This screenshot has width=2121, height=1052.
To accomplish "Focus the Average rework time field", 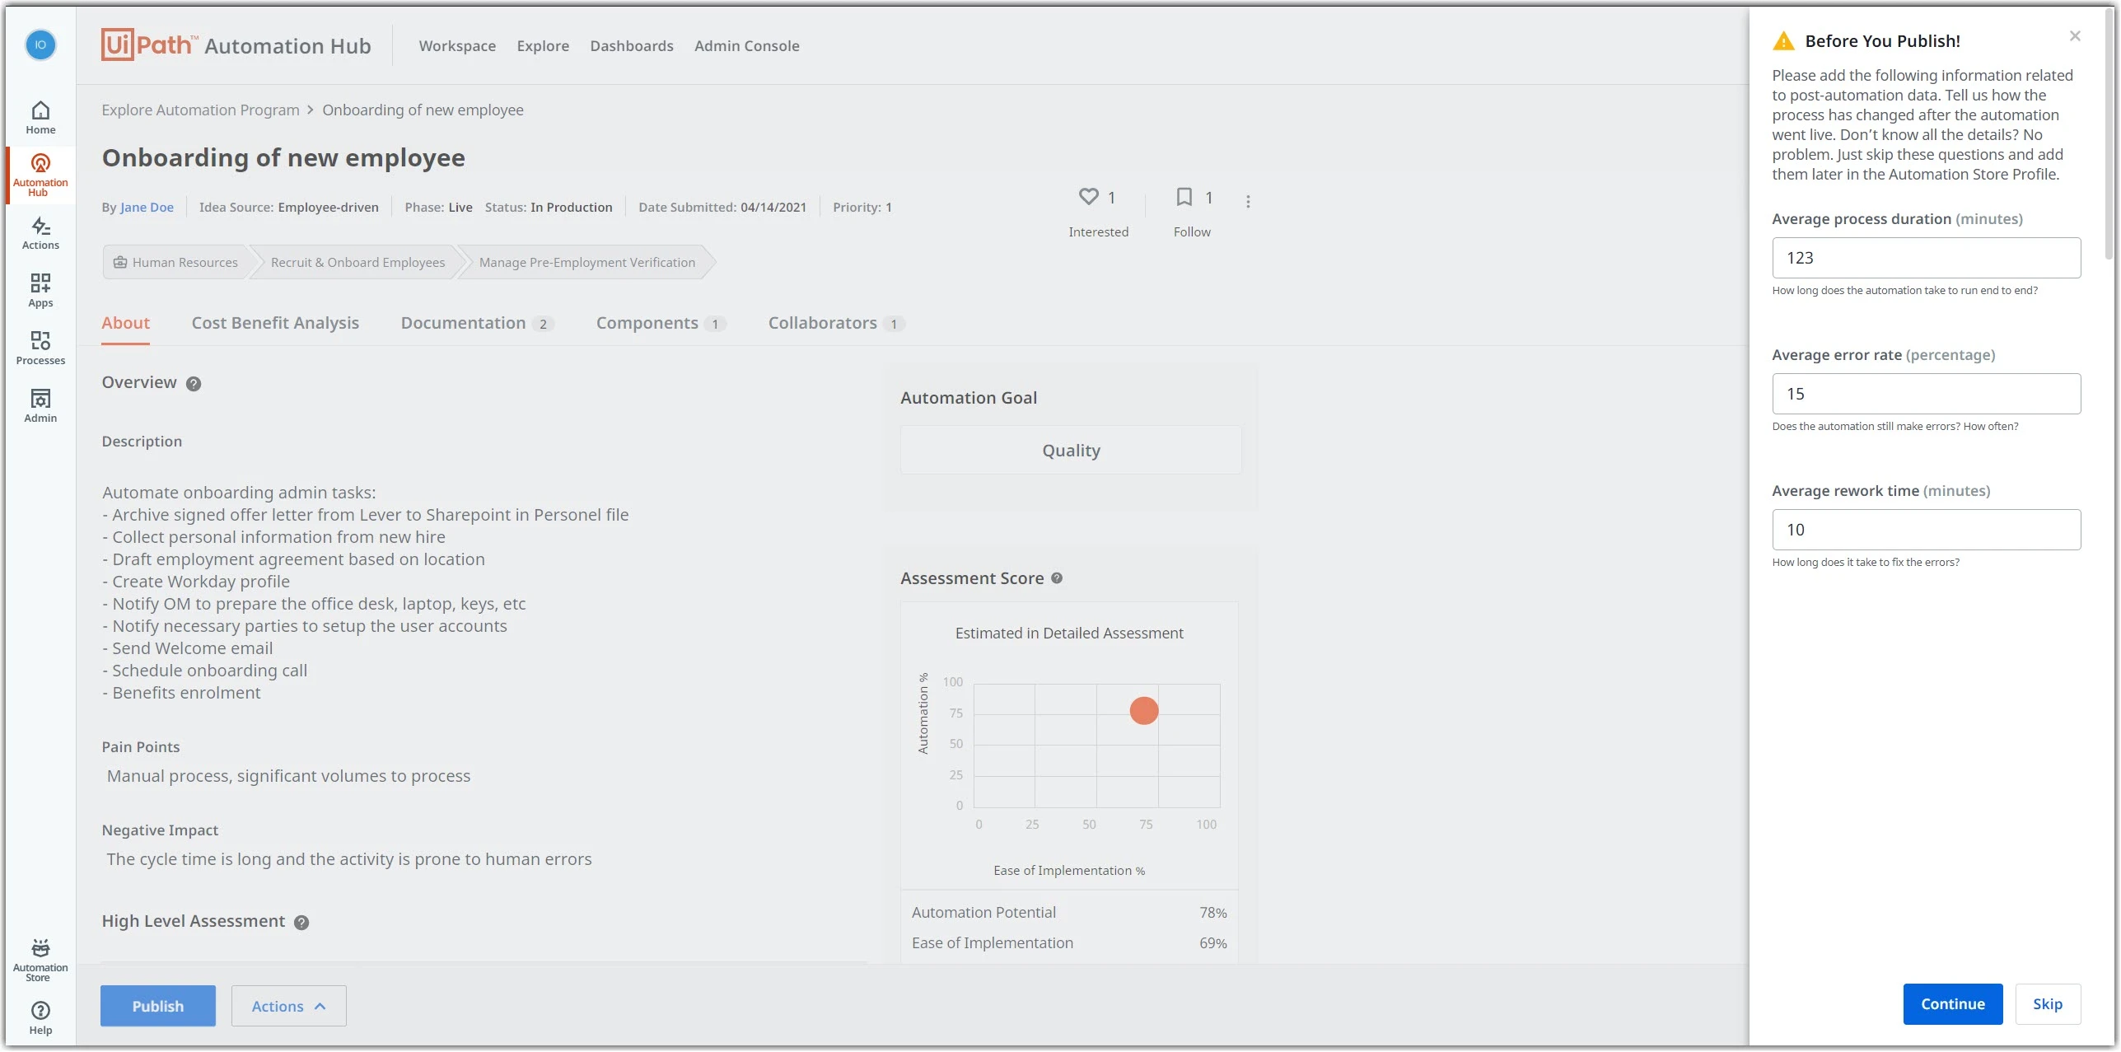I will (1927, 530).
